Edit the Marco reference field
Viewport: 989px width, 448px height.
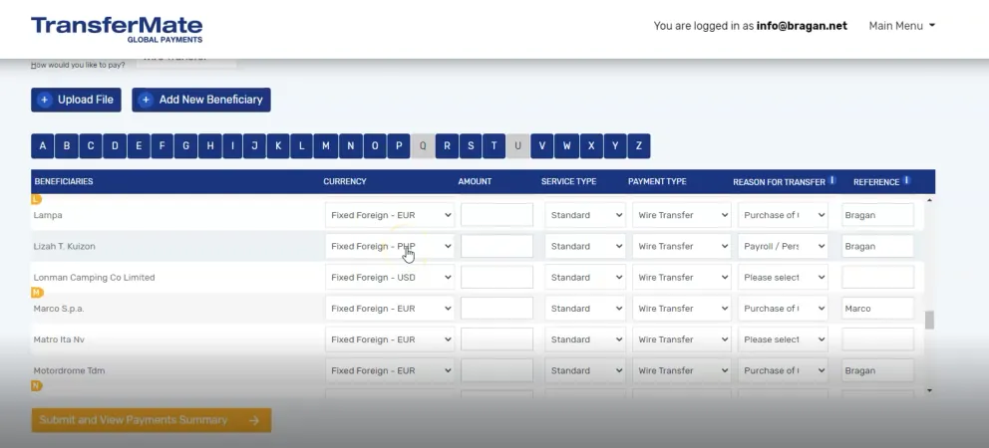[877, 308]
